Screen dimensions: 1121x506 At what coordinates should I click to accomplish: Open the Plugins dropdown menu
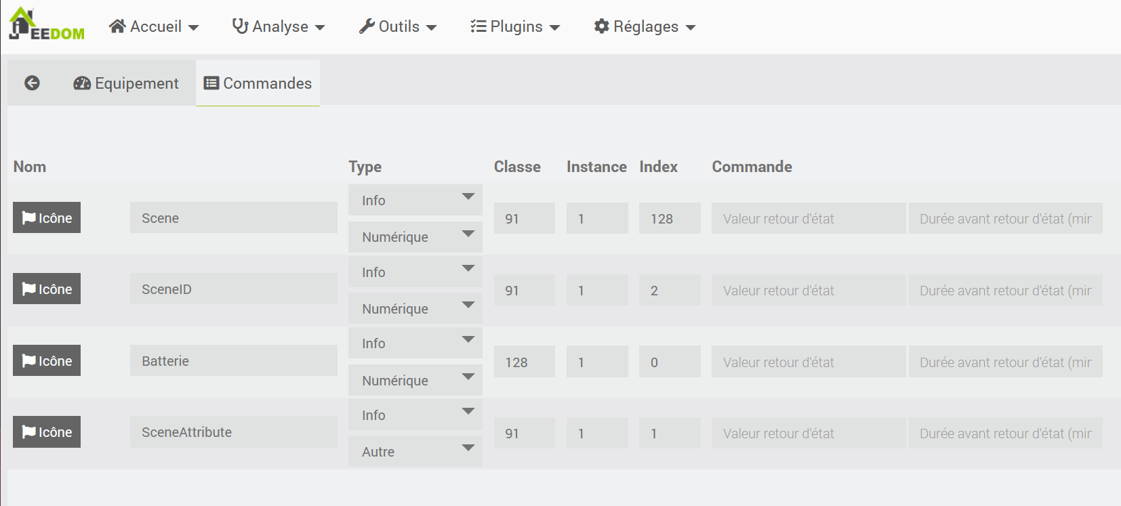(515, 26)
